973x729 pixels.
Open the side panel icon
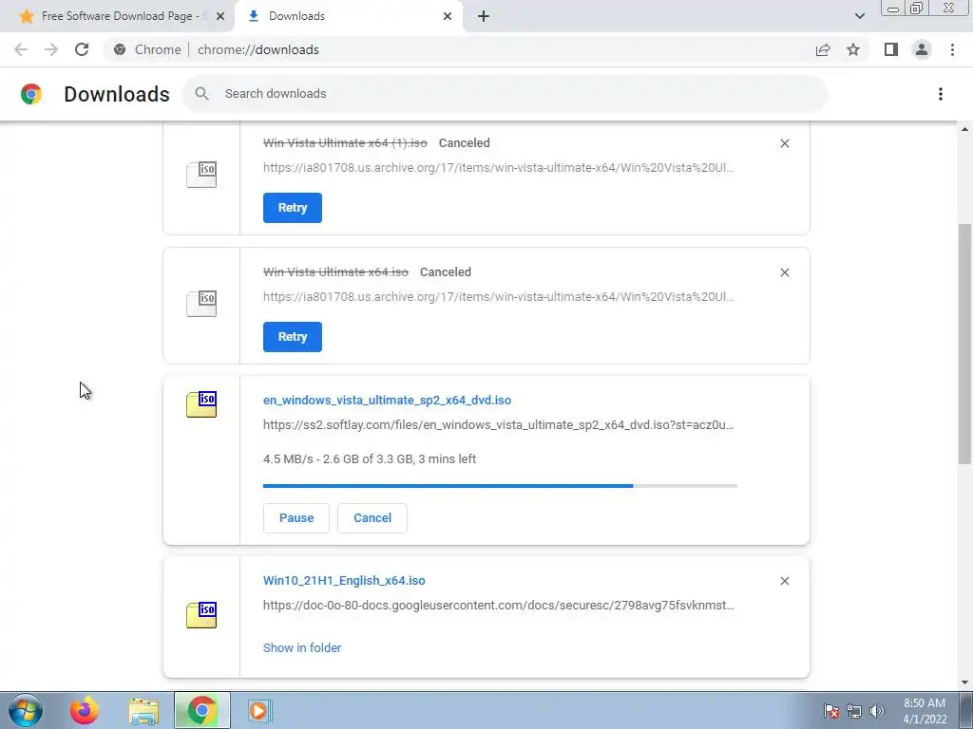(x=891, y=49)
